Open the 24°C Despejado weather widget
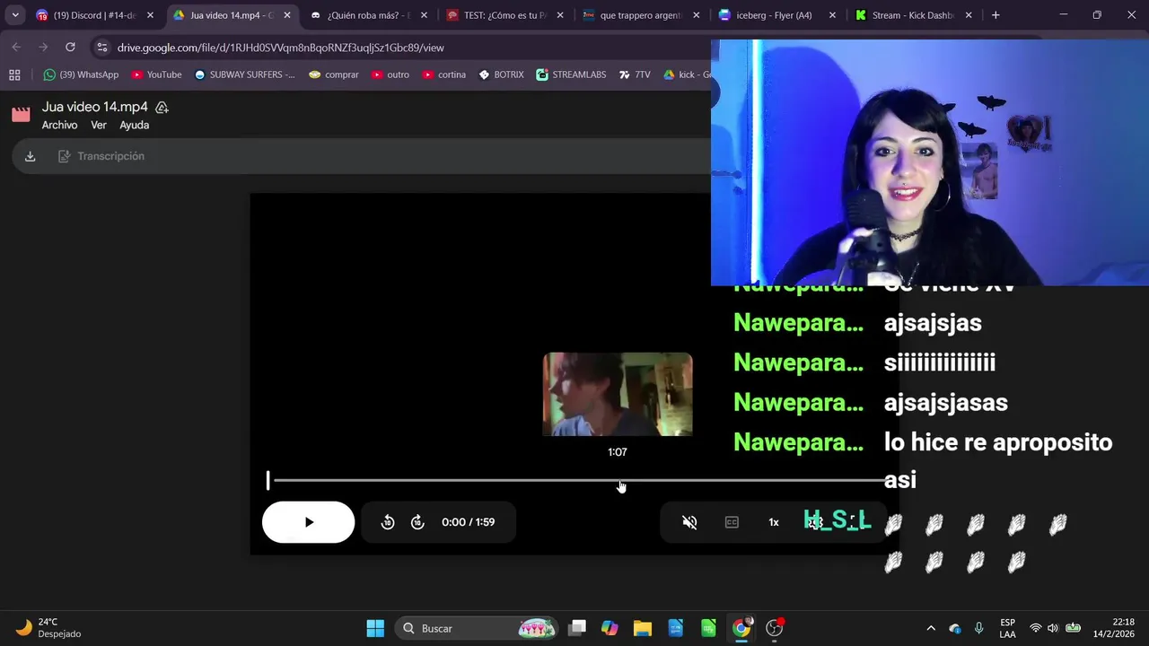Screen dimensions: 1149x646 [49, 628]
